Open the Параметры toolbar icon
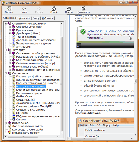The width and height of the screenshot is (139, 142). [x=84, y=9]
